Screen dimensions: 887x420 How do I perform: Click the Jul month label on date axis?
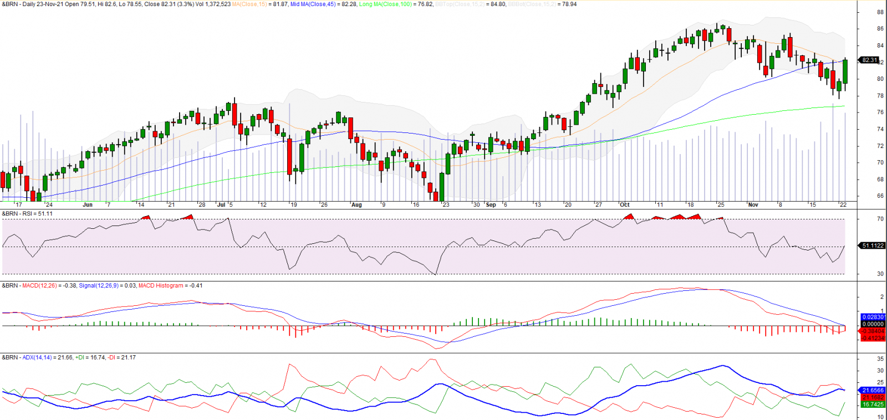coord(222,204)
